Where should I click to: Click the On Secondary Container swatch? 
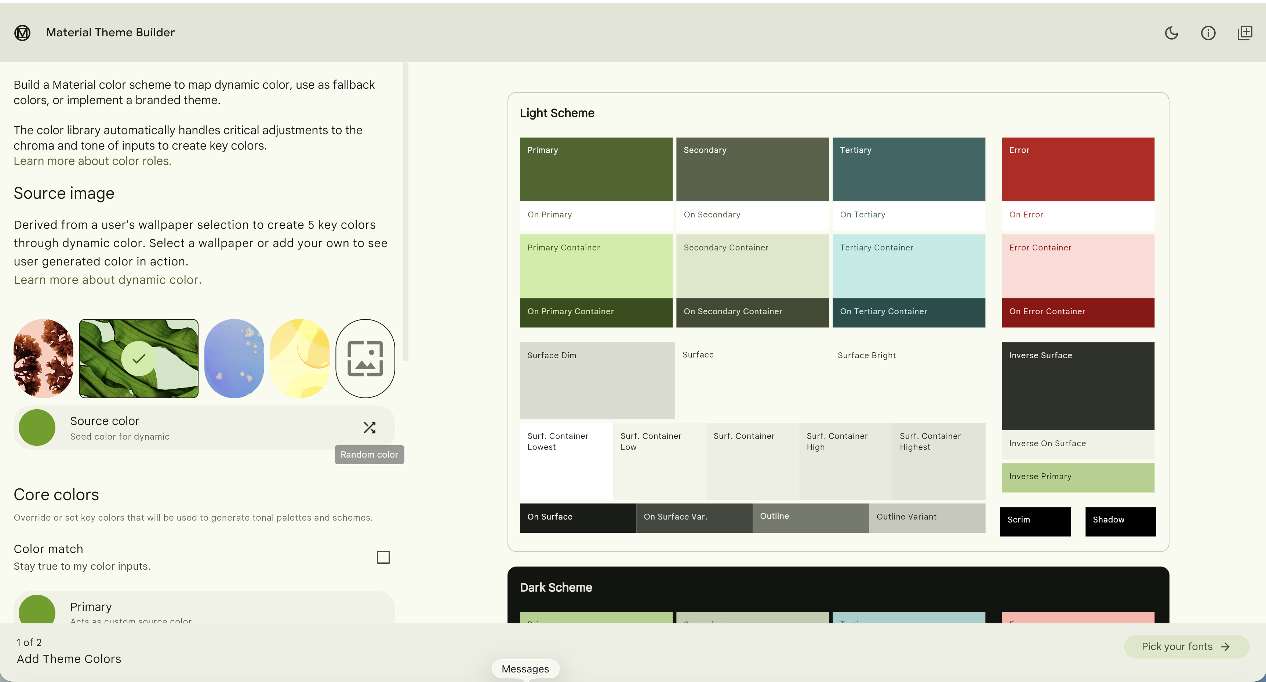coord(752,313)
